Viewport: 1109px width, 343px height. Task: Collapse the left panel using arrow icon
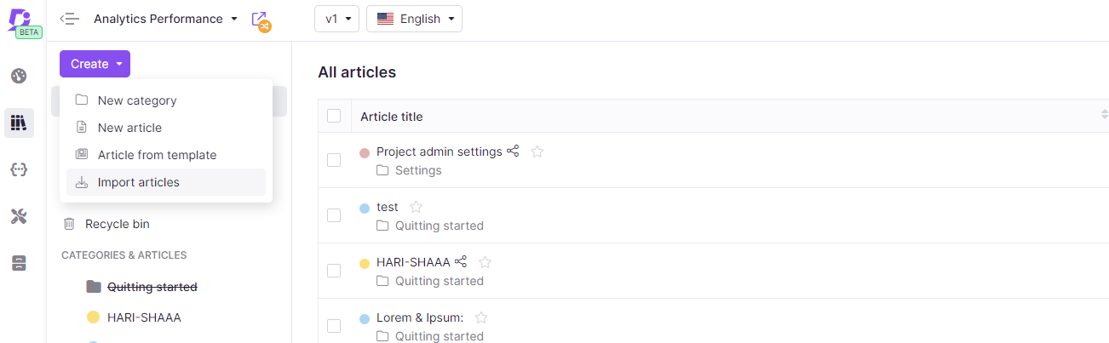click(x=70, y=19)
